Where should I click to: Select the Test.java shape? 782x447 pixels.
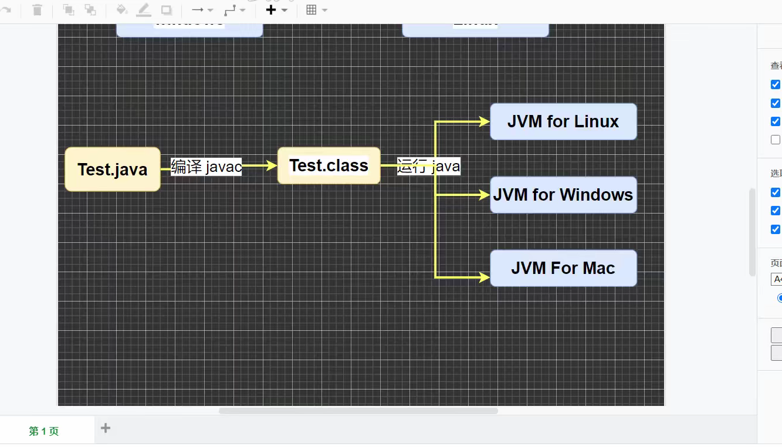[113, 170]
